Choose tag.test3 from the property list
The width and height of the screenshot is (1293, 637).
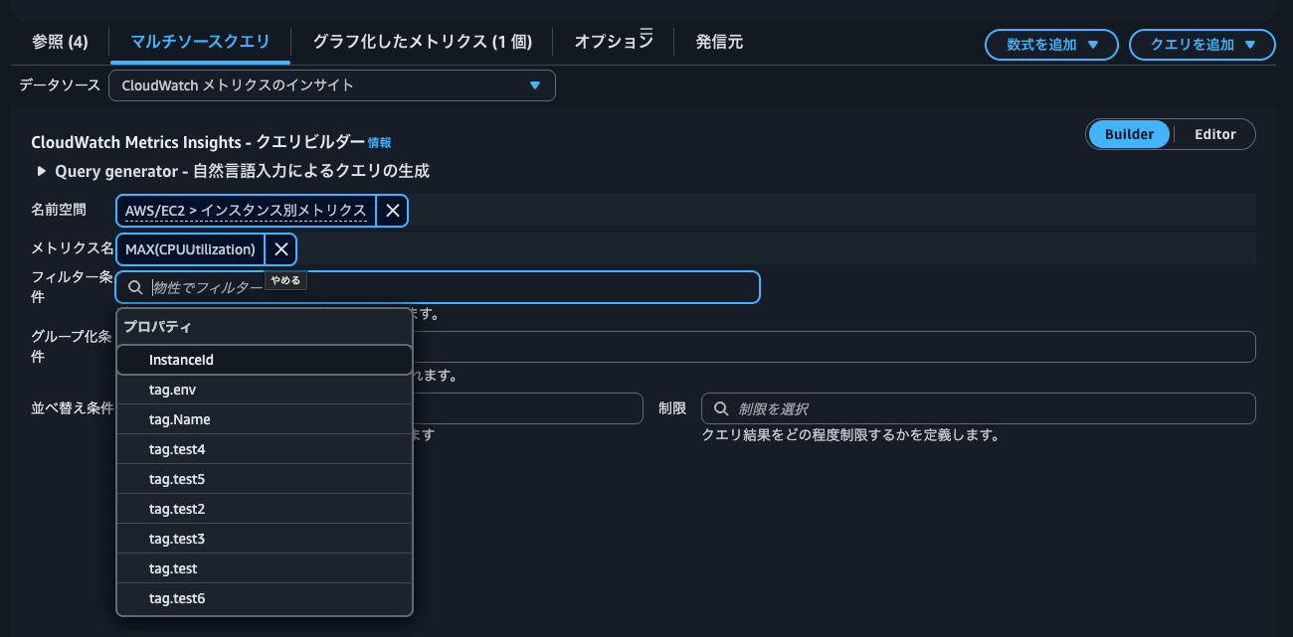point(265,539)
